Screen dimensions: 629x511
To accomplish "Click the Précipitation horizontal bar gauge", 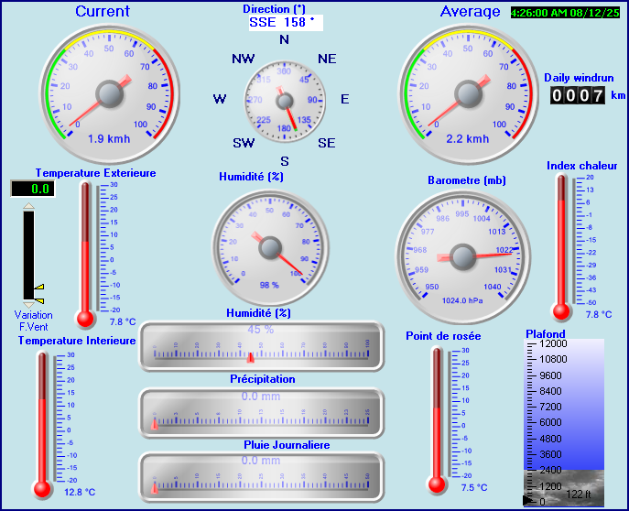I will click(261, 412).
